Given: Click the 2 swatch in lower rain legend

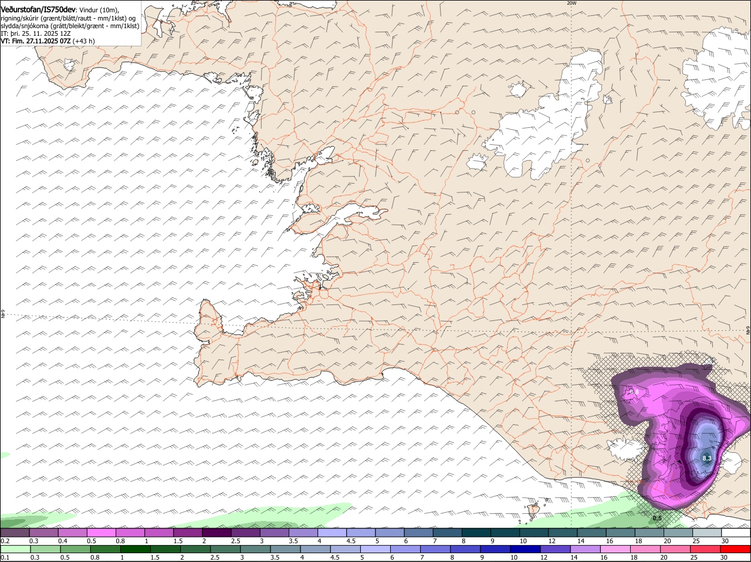Looking at the screenshot, I should coord(195,549).
